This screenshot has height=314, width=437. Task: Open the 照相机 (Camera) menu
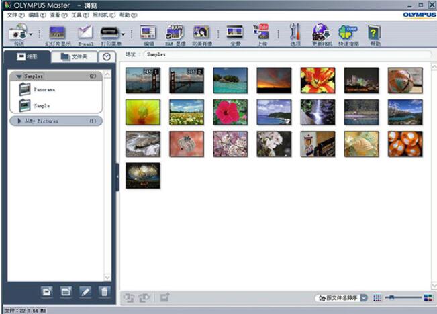104,15
